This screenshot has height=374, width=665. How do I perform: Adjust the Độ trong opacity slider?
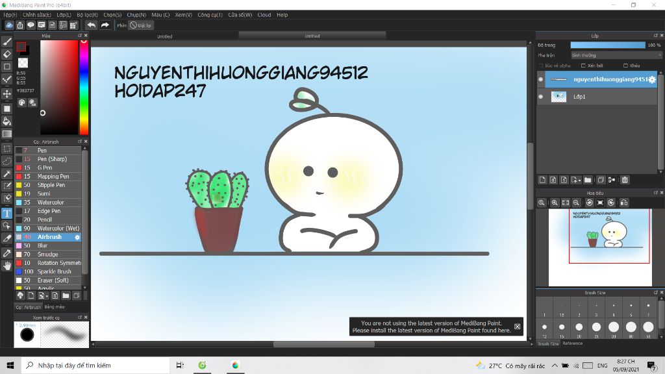(x=607, y=45)
